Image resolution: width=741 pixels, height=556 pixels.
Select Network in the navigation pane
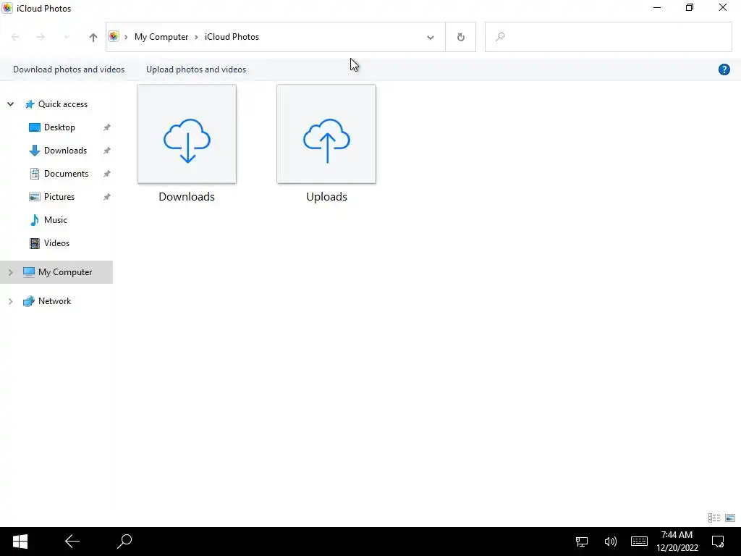point(54,301)
